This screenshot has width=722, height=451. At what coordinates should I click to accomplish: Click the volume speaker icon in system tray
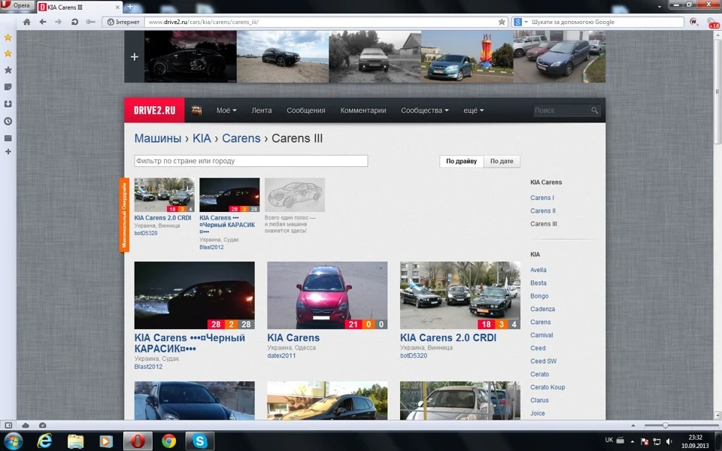coord(669,441)
